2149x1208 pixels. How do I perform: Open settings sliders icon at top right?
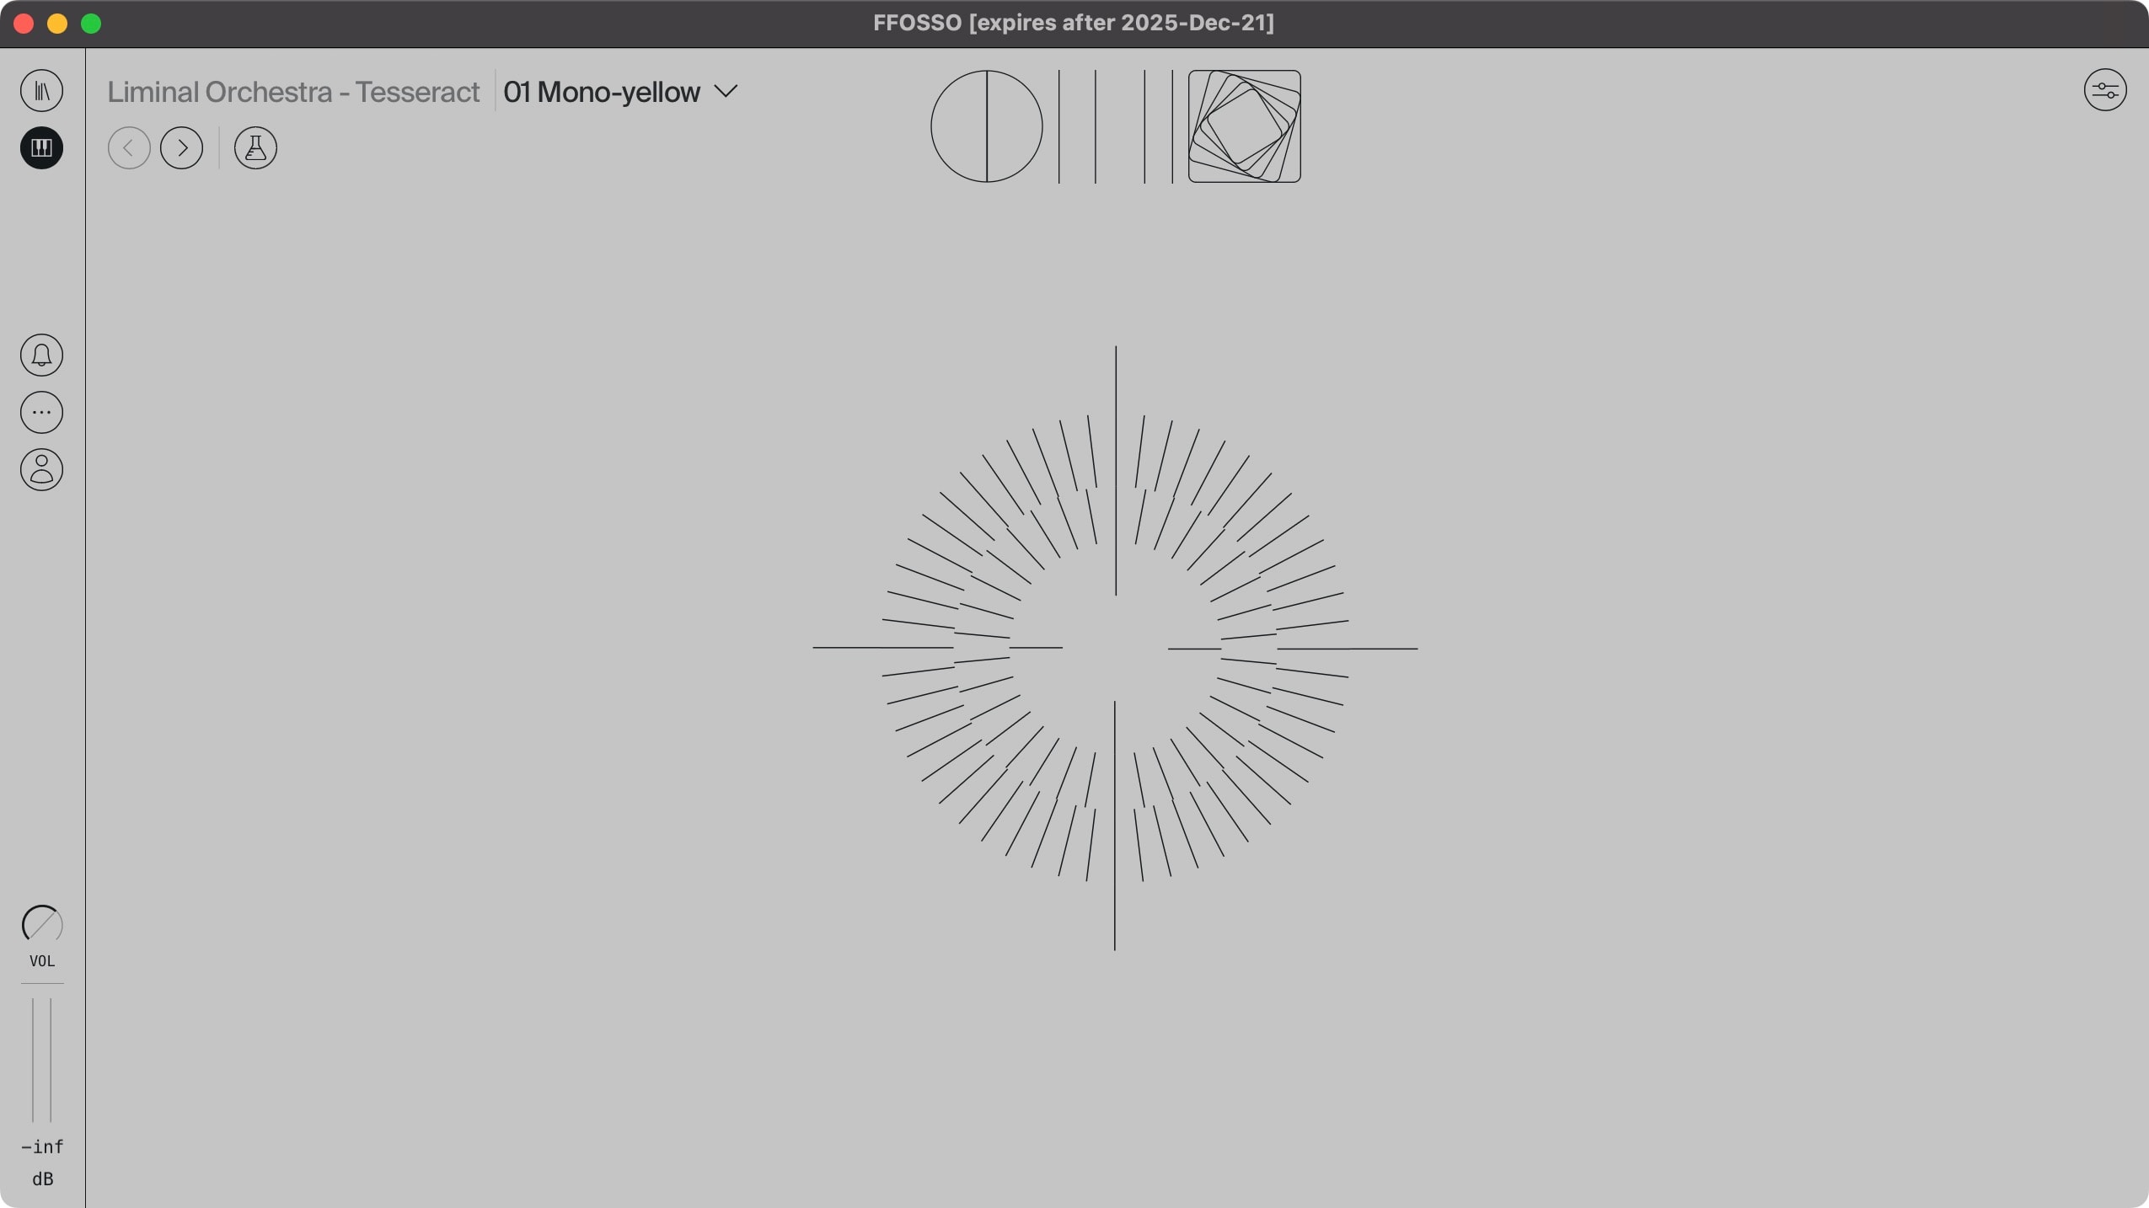(x=2104, y=90)
